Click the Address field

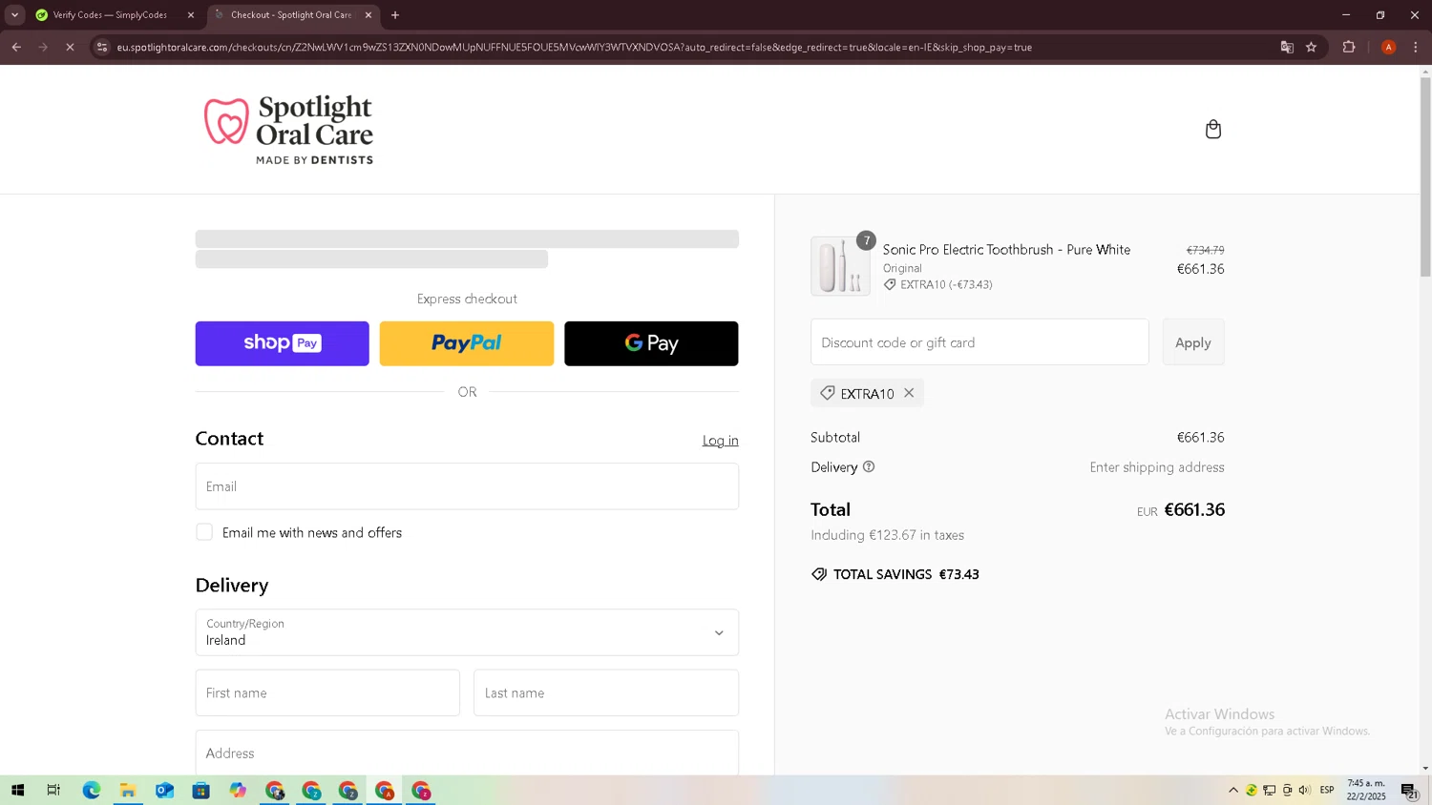tap(467, 753)
